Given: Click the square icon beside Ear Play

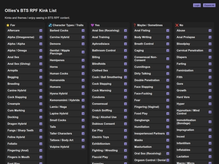Looking at the screenshot, I should coord(125,130).
